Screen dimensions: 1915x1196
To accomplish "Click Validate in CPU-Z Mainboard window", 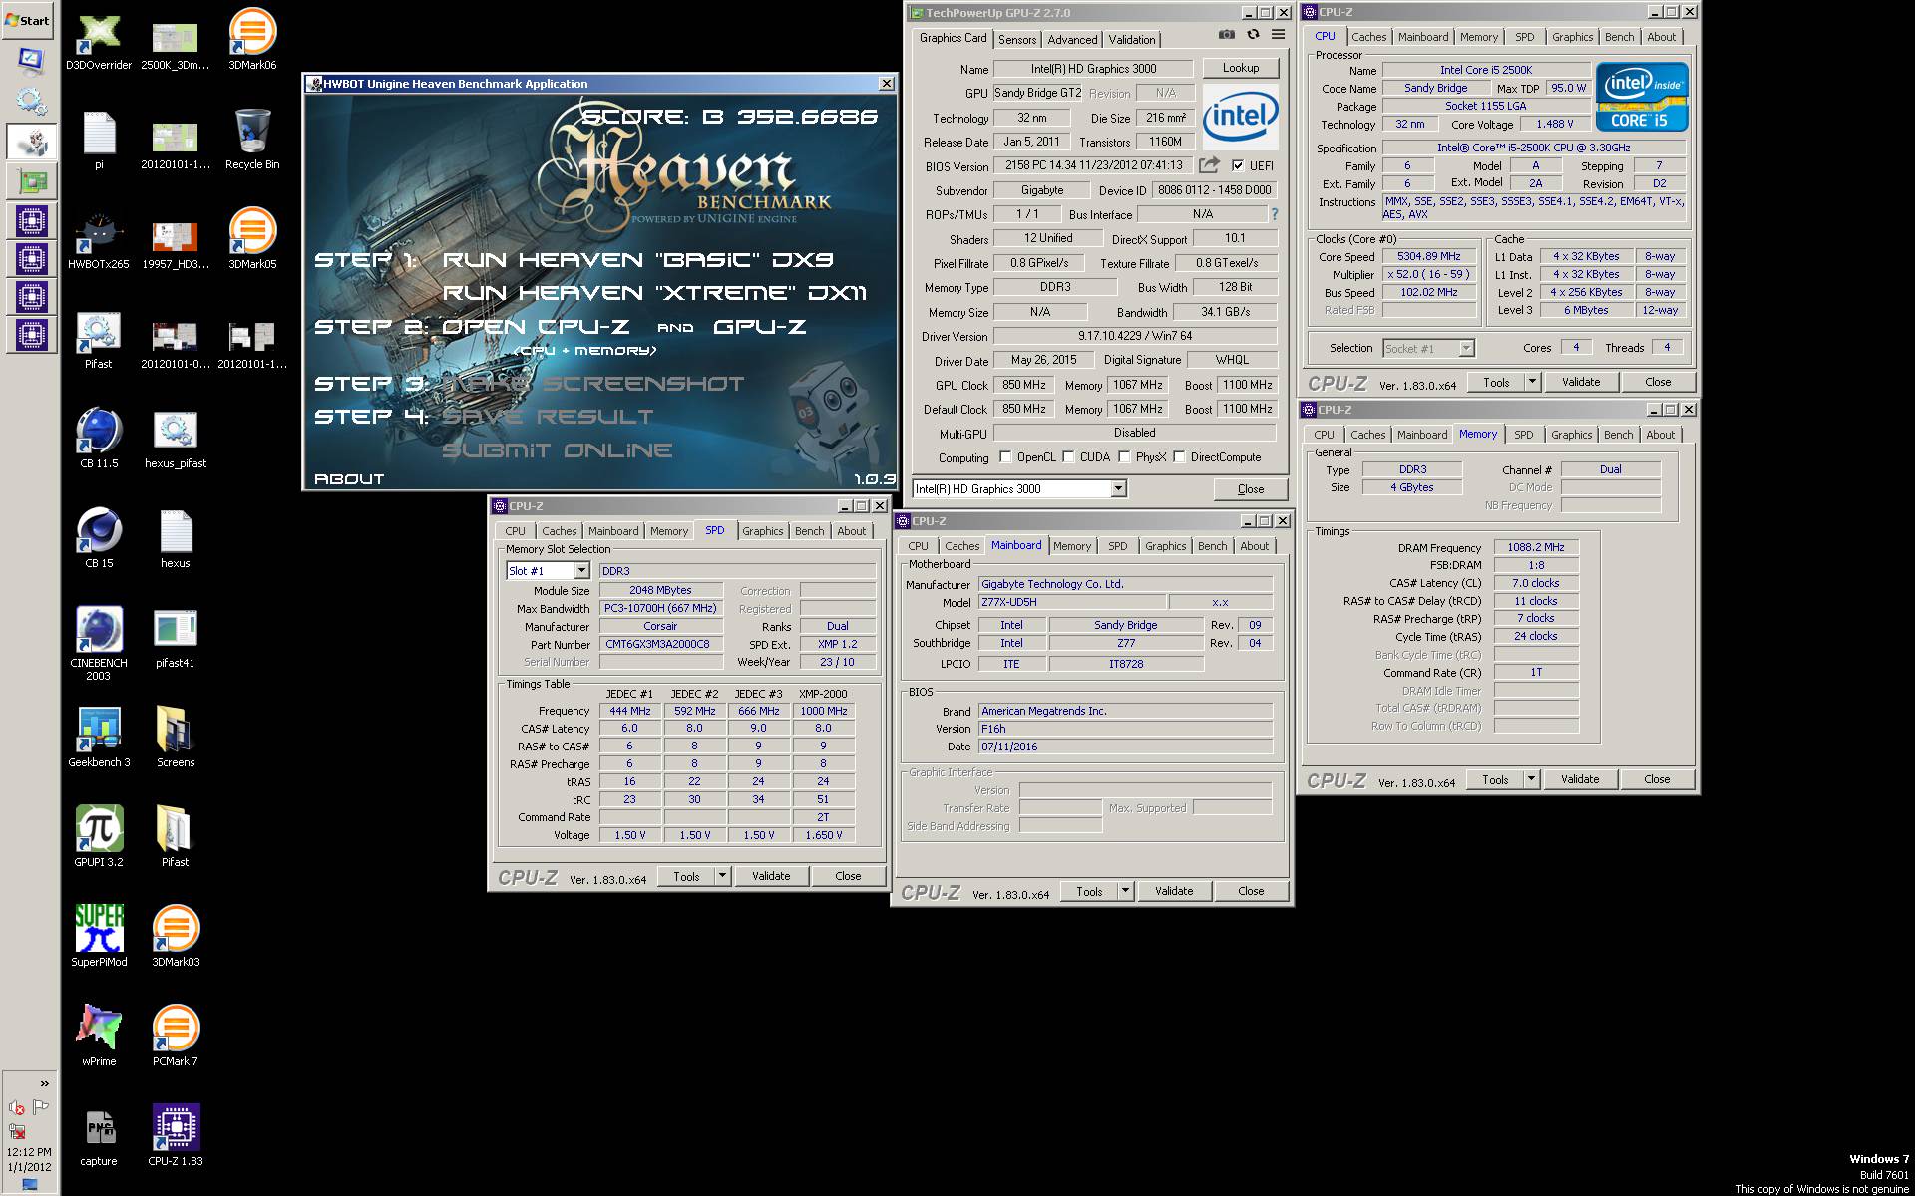I will point(1174,891).
